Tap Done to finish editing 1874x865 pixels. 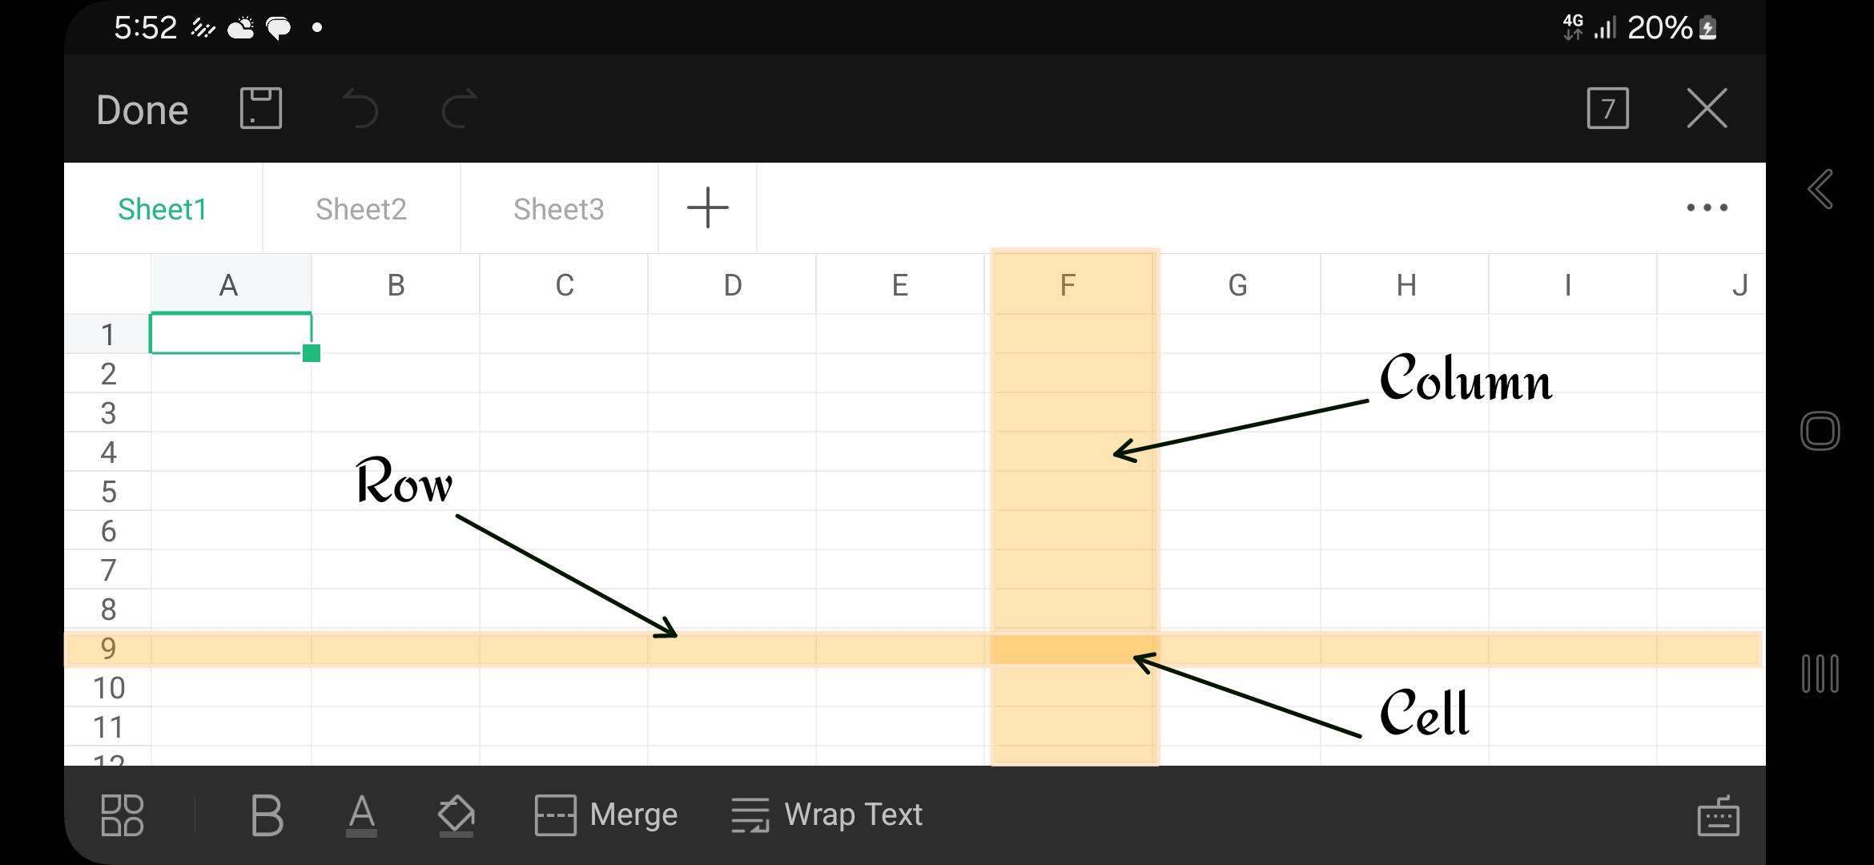pos(143,110)
